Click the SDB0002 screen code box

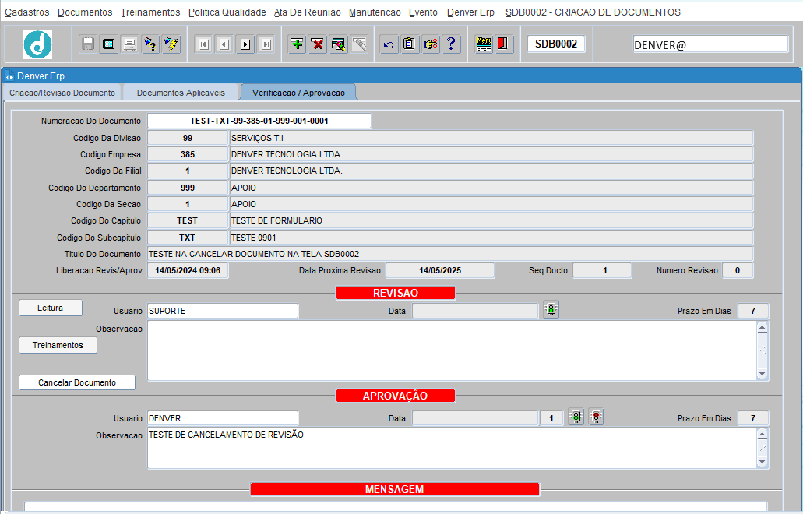pyautogui.click(x=556, y=44)
